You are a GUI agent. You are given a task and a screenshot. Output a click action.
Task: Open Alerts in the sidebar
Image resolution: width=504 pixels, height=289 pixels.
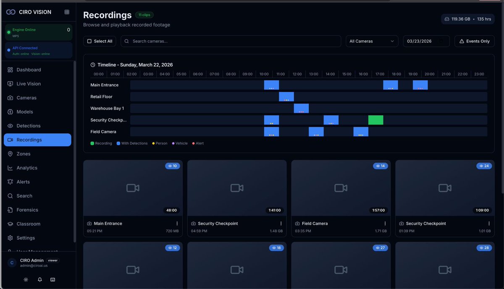(37, 182)
